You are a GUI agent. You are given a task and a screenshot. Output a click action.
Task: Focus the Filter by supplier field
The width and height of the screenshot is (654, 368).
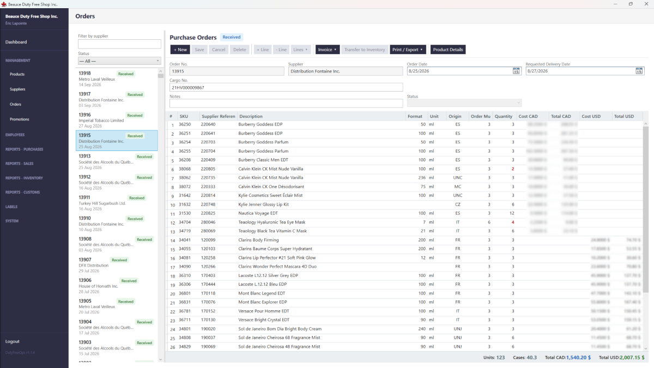pyautogui.click(x=119, y=44)
